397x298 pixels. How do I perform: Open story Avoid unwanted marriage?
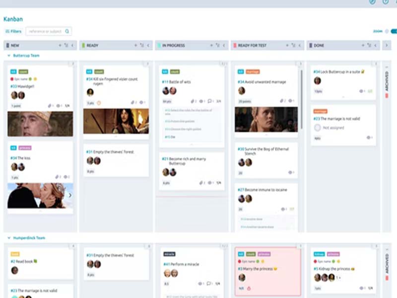click(x=262, y=82)
